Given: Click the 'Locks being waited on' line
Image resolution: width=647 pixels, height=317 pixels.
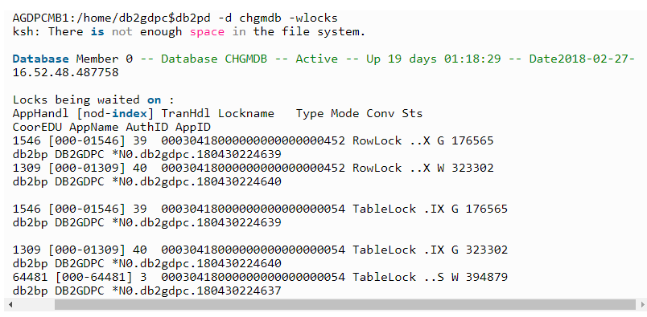Looking at the screenshot, I should coord(93,100).
